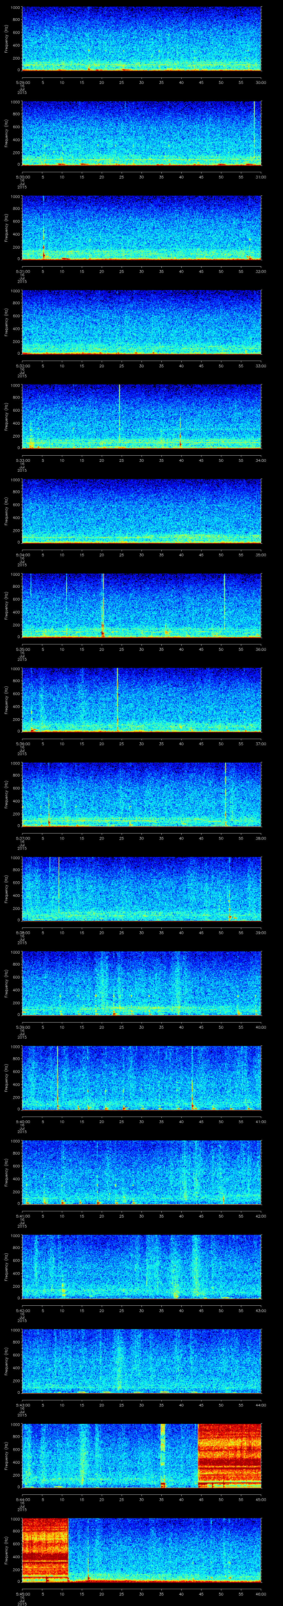Click the 5:38:00 start time label

[22, 933]
